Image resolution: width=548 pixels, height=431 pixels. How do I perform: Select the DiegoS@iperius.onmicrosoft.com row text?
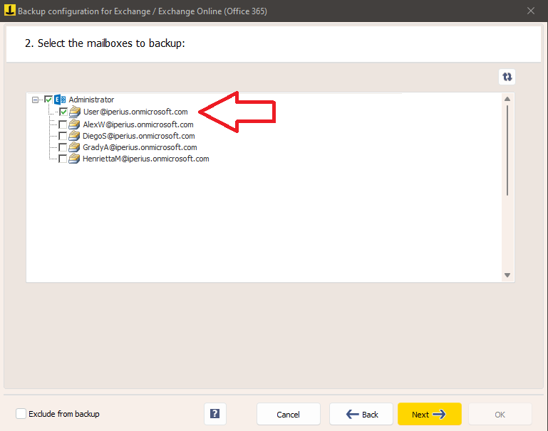[x=139, y=136]
